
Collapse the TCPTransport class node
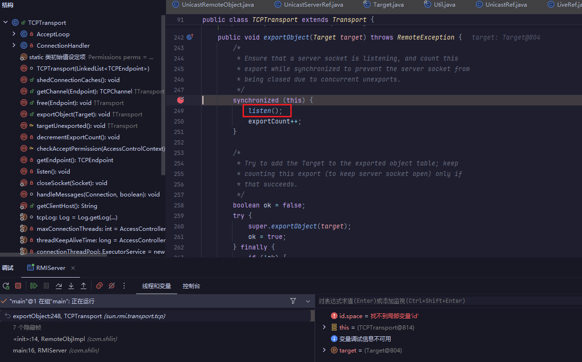pos(6,22)
